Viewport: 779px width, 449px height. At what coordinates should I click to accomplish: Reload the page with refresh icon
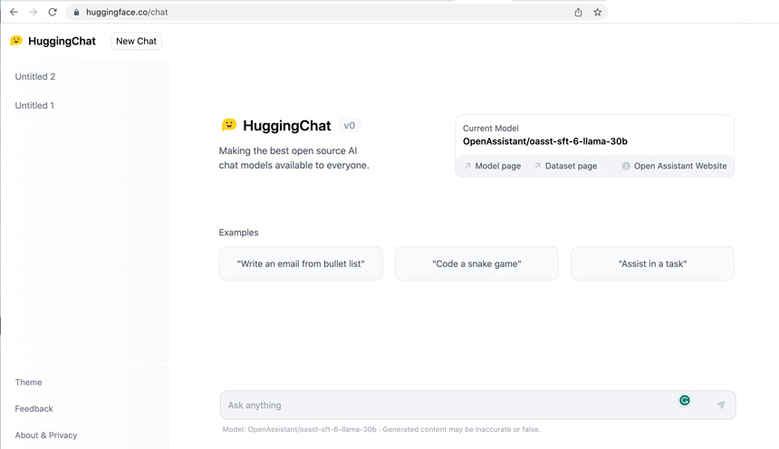coord(53,12)
